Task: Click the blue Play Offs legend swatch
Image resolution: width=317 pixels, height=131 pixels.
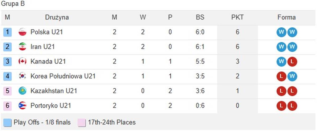Action: [8, 123]
